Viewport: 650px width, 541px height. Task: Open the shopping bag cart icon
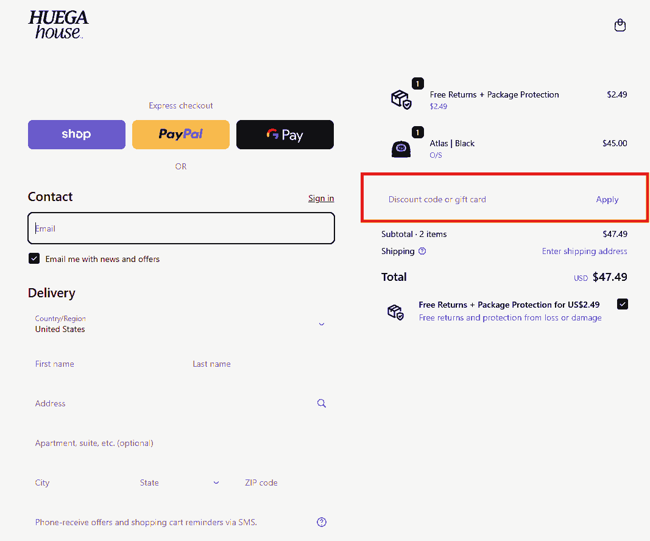(x=620, y=26)
